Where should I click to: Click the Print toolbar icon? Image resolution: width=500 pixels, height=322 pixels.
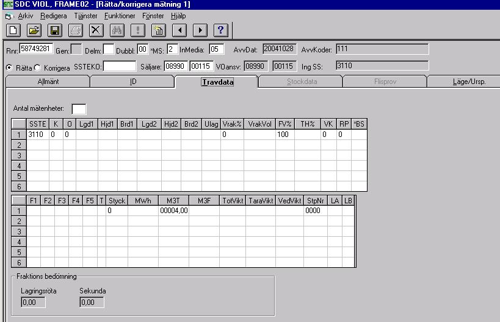tap(76, 30)
